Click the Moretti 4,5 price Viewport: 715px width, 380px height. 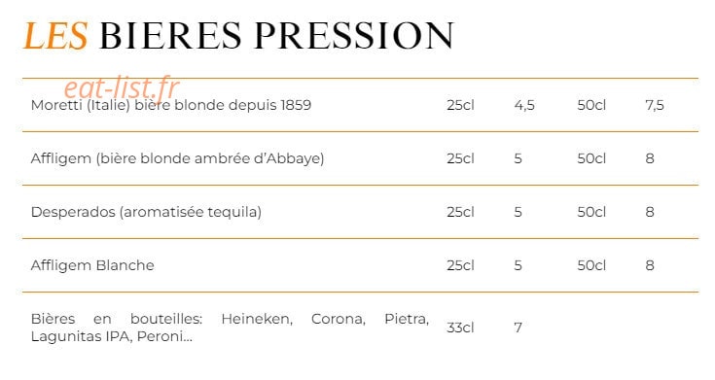524,106
